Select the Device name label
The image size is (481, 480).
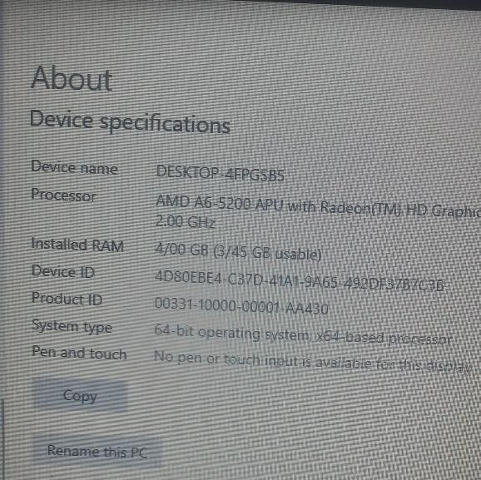point(74,167)
